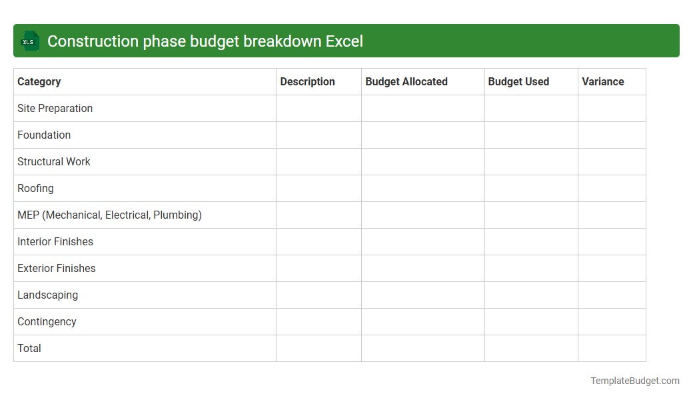This screenshot has width=693, height=400.
Task: Select the Budget Allocated header
Action: click(x=406, y=81)
